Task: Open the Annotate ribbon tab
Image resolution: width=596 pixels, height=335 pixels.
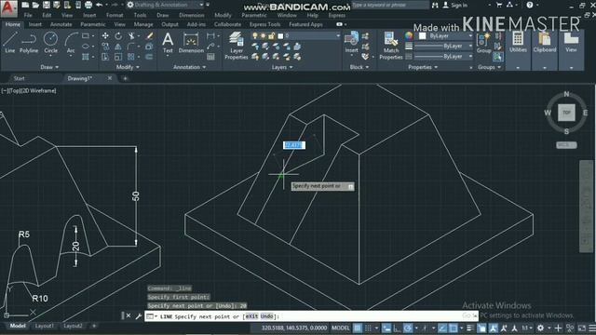Action: pos(61,24)
